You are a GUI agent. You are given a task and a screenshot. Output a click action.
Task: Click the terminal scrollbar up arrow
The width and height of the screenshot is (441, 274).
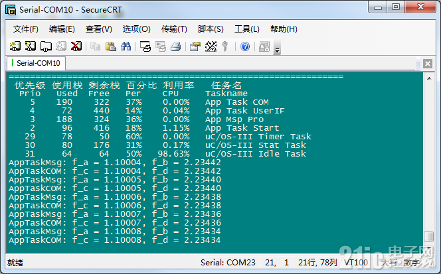[x=429, y=78]
